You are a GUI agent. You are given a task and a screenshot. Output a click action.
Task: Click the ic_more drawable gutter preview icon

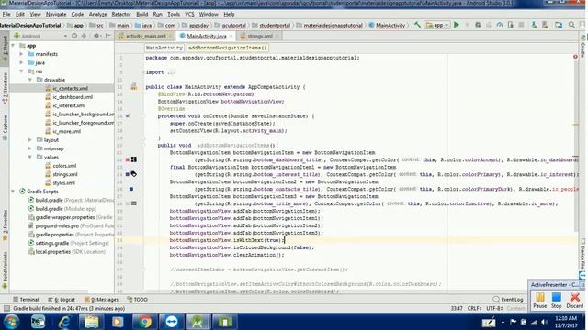pos(134,203)
